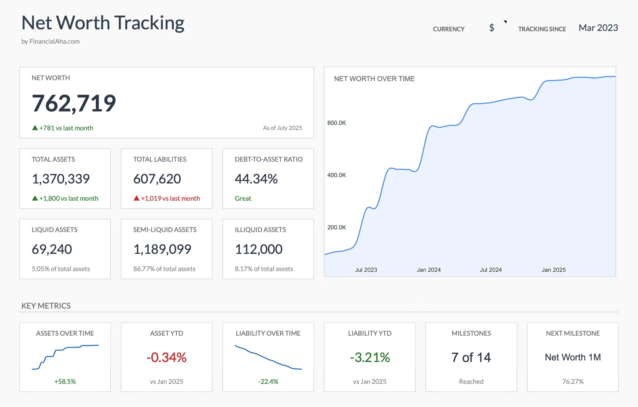
Task: Click the Jan 2024 axis label on the chart
Action: [x=428, y=270]
